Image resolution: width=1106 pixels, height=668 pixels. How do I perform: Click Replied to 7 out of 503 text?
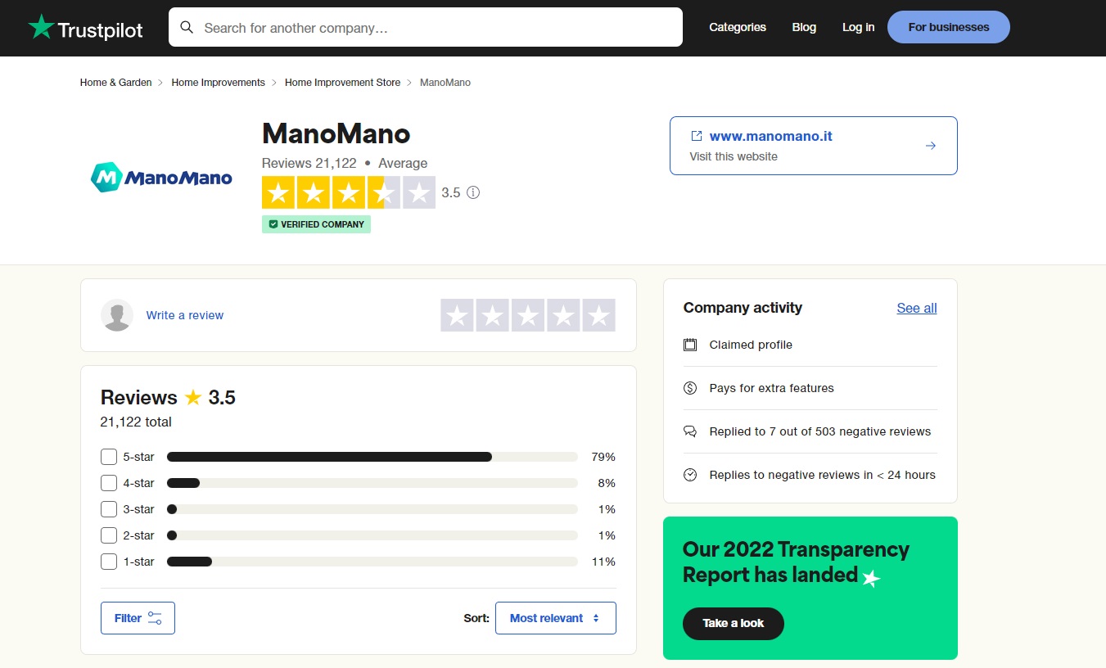(x=820, y=431)
